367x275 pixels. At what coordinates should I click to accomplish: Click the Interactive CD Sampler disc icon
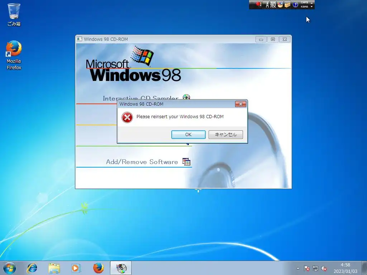[186, 97]
